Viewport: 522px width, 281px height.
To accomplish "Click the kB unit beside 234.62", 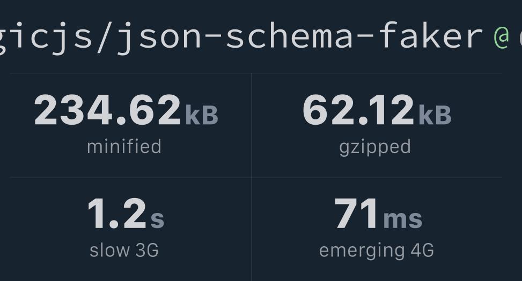I will (201, 115).
